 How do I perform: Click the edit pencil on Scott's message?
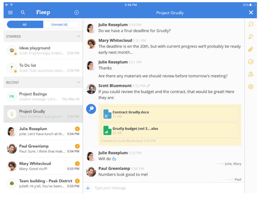(148, 86)
